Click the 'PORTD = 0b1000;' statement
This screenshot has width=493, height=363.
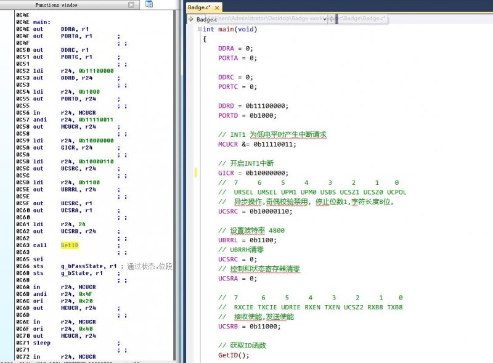click(x=248, y=115)
